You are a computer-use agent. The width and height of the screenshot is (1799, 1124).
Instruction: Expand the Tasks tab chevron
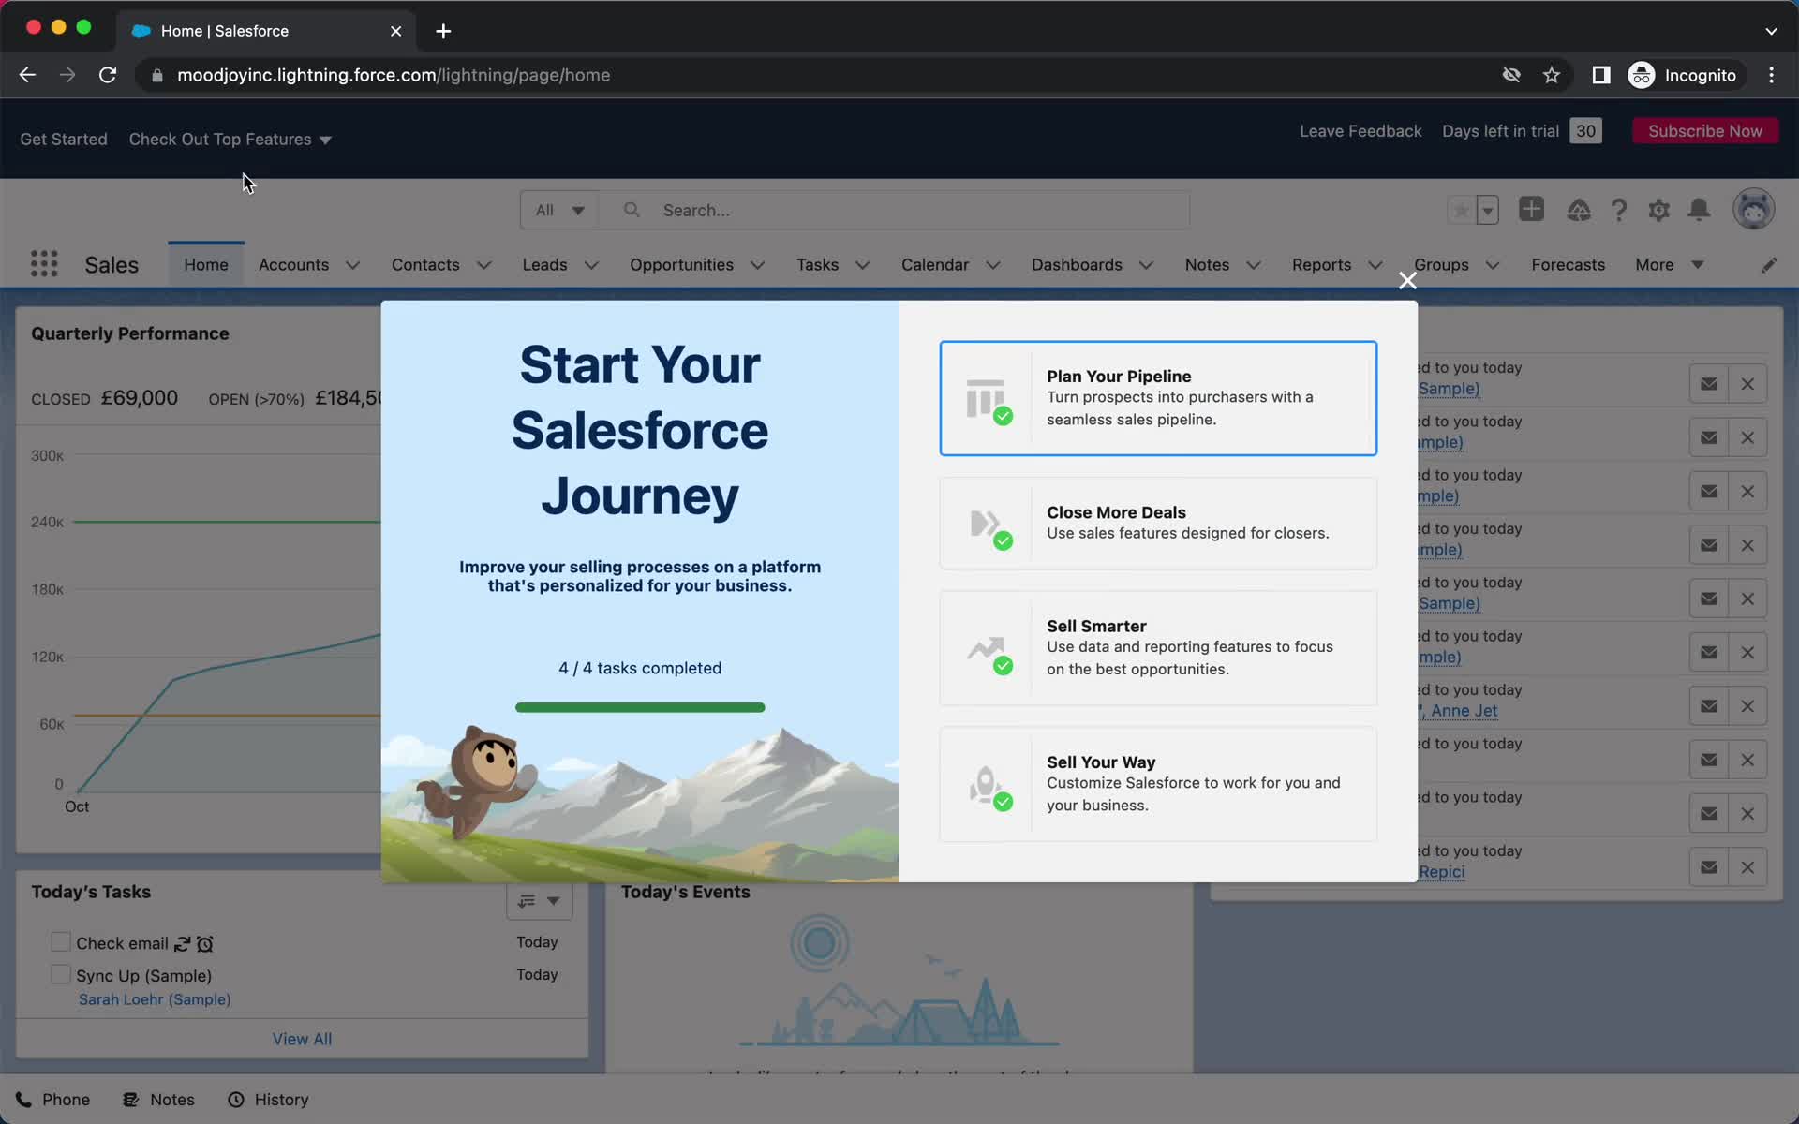(x=862, y=265)
